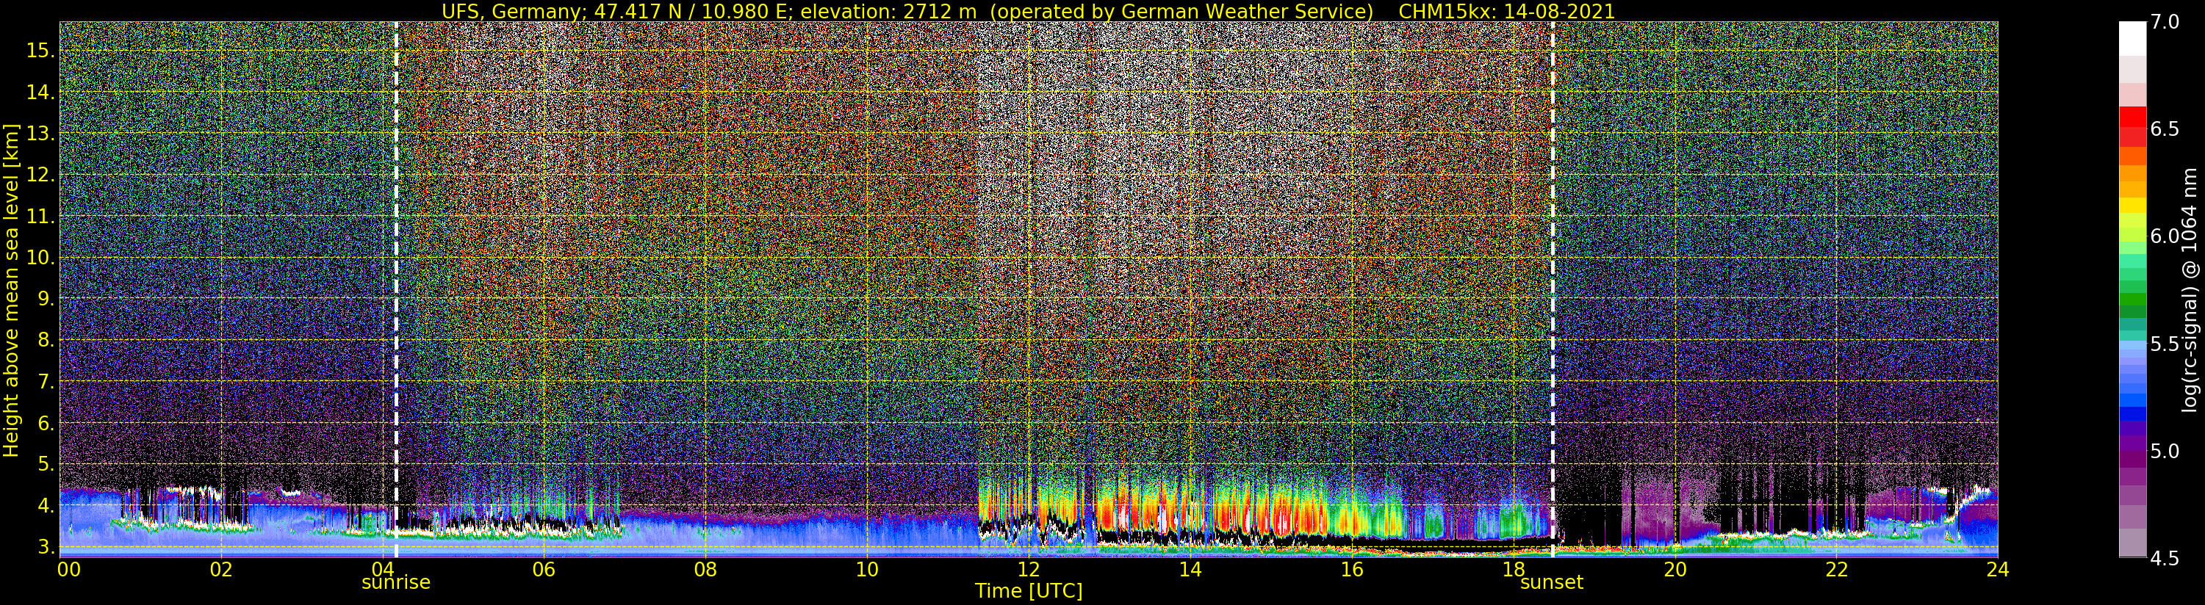Click the height axis tick '15.'
Viewport: 2205px width, 605px height.
click(40, 51)
